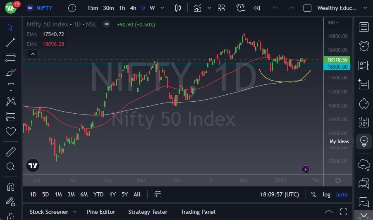
Task: Open the layout setup square button
Action: click(307, 8)
